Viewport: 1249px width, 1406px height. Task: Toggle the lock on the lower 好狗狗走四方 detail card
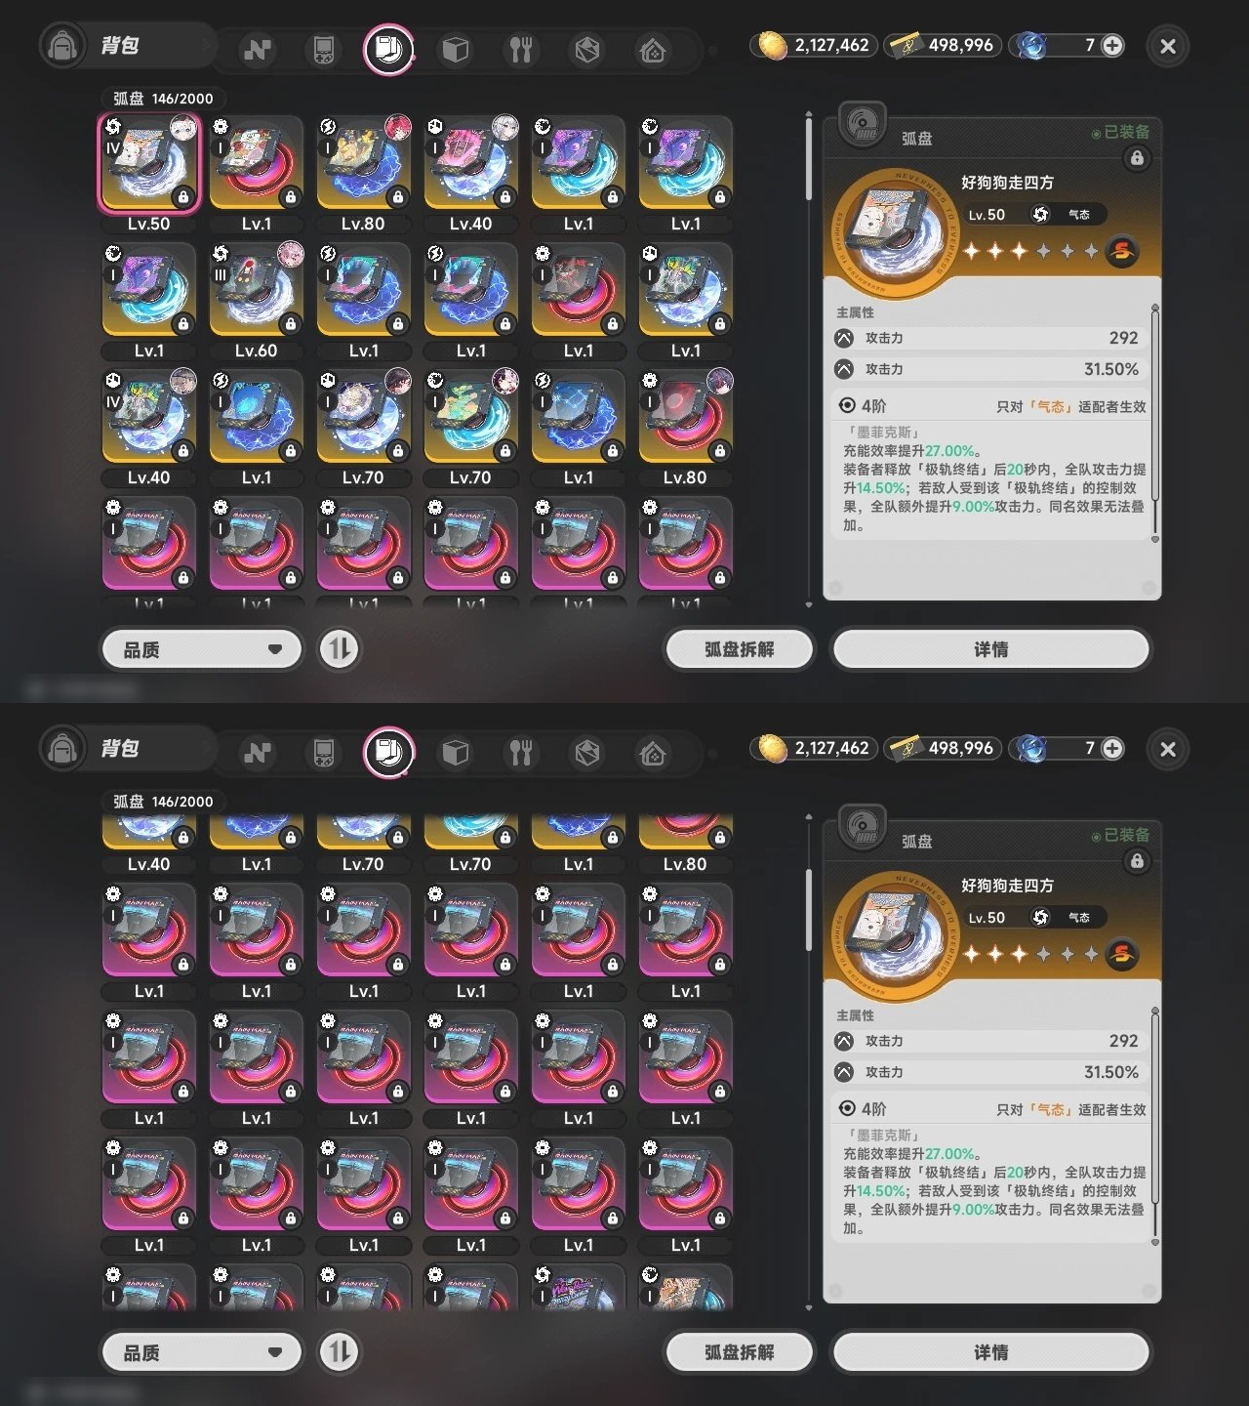tap(1137, 861)
